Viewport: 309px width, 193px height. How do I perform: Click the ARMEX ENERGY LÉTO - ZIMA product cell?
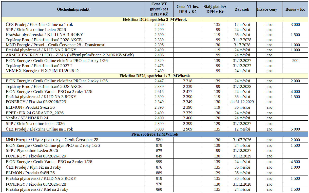point(70,55)
